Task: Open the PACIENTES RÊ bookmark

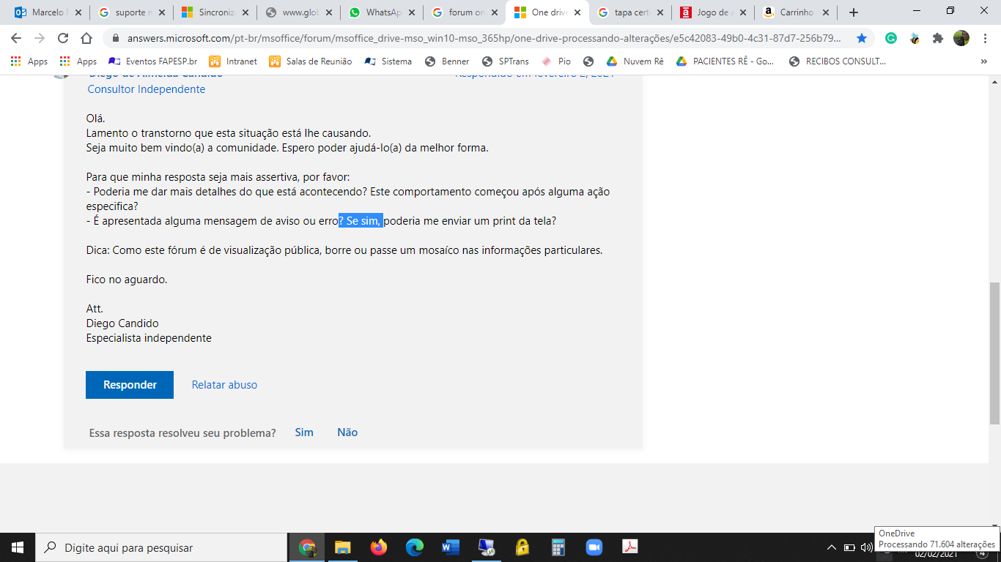Action: coord(725,61)
